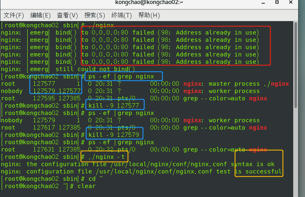Image resolution: width=305 pixels, height=197 pixels.
Task: Open the 编辑(E) menu
Action: click(x=41, y=15)
